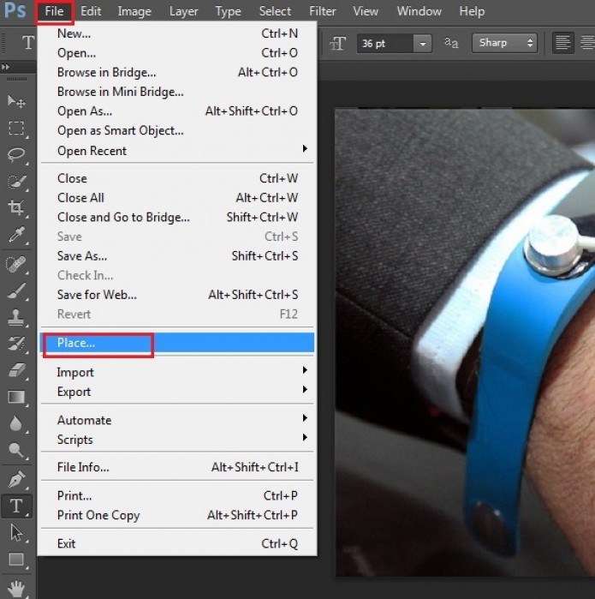This screenshot has width=595, height=599.
Task: Select the Rectangle shape tool
Action: pos(16,560)
